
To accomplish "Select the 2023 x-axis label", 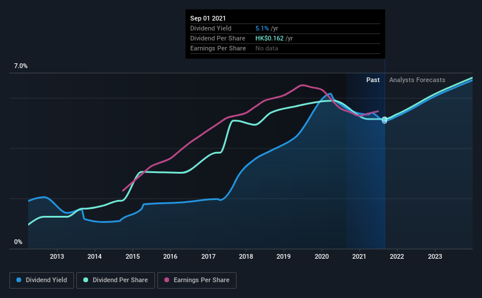I will pos(435,256).
